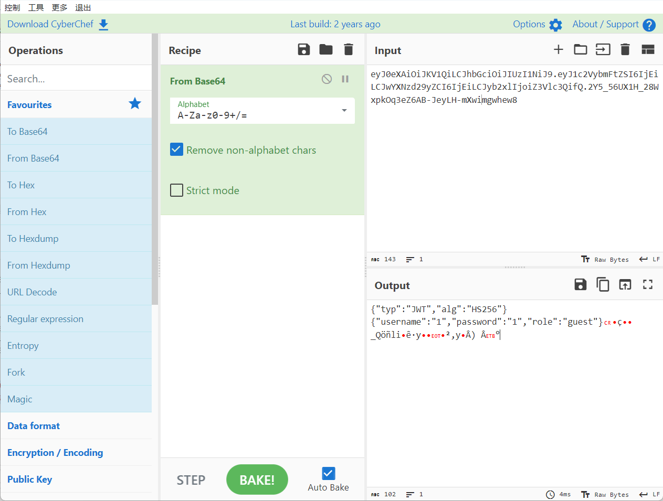Viewport: 663px width, 501px height.
Task: Toggle the Auto Bake checkbox
Action: (328, 473)
